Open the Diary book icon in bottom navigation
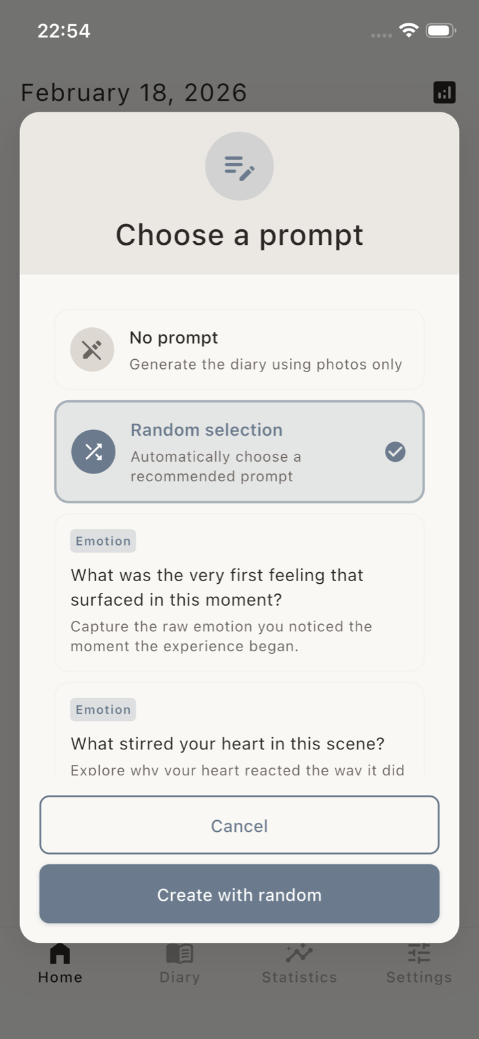Image resolution: width=479 pixels, height=1039 pixels. [180, 953]
